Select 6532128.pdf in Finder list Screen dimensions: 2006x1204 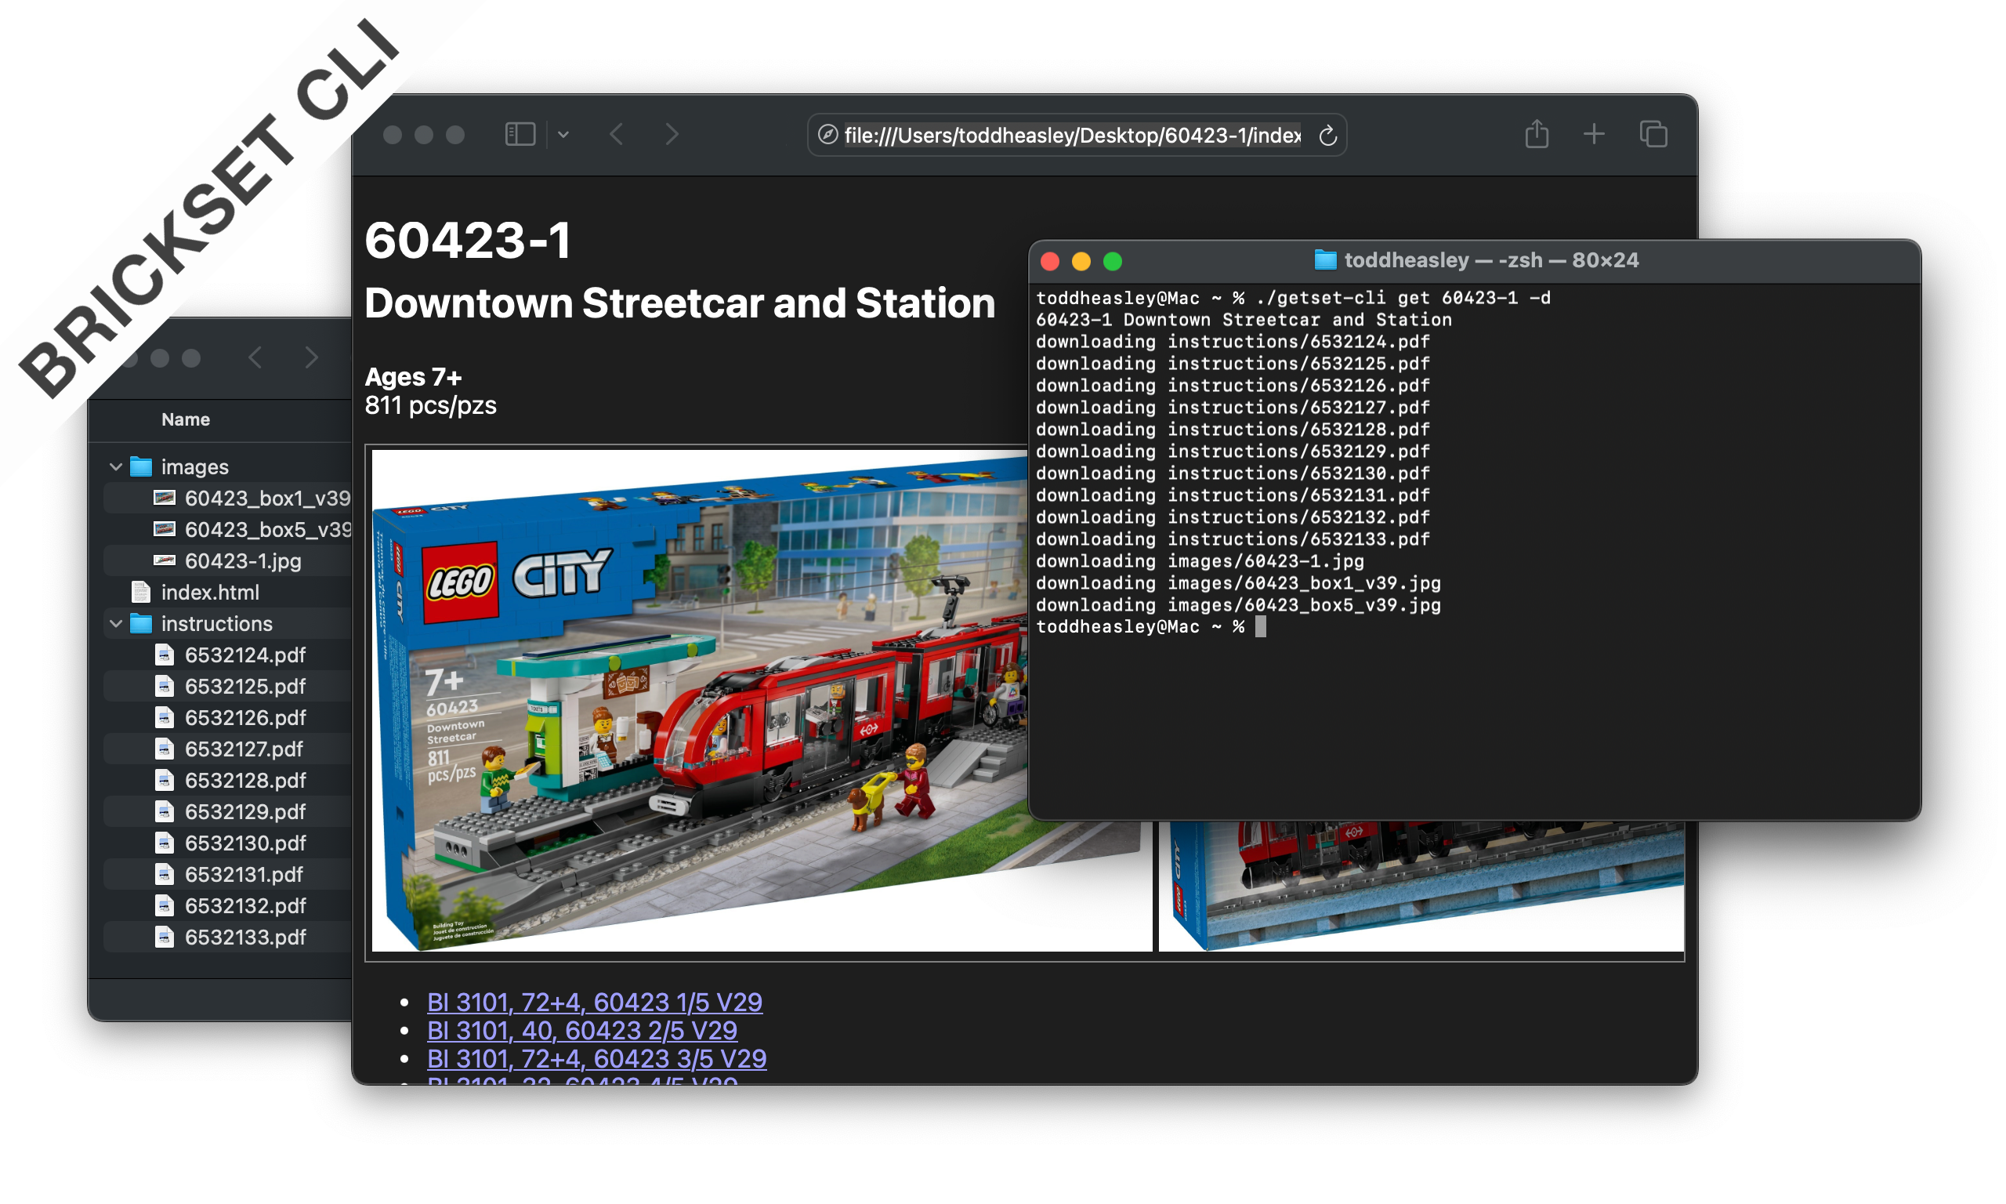[228, 781]
